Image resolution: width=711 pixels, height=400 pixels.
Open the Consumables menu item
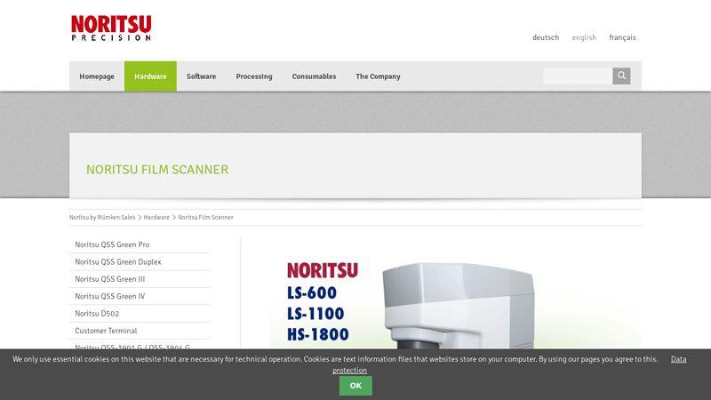click(314, 76)
